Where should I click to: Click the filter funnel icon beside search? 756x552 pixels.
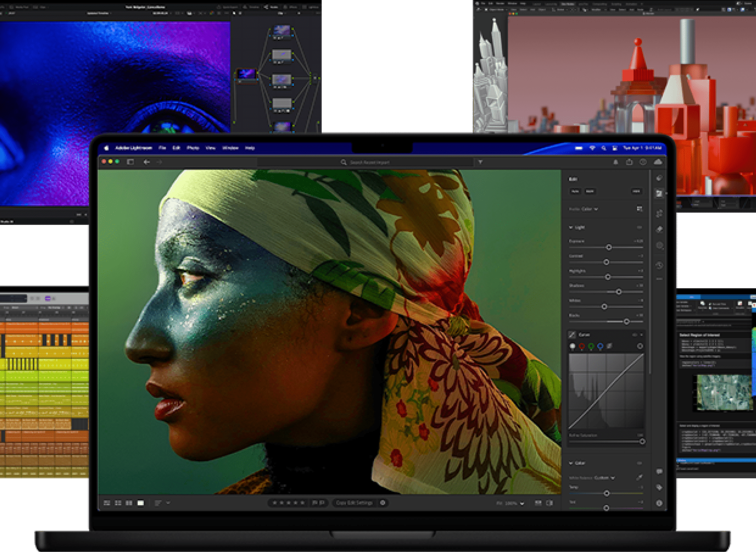point(480,162)
